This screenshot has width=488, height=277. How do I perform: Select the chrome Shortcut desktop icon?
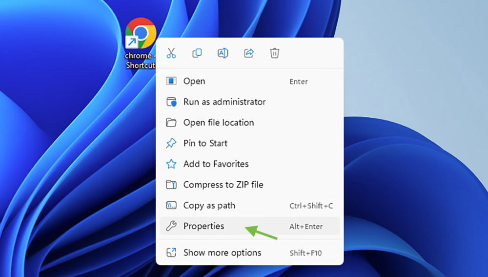(x=141, y=43)
